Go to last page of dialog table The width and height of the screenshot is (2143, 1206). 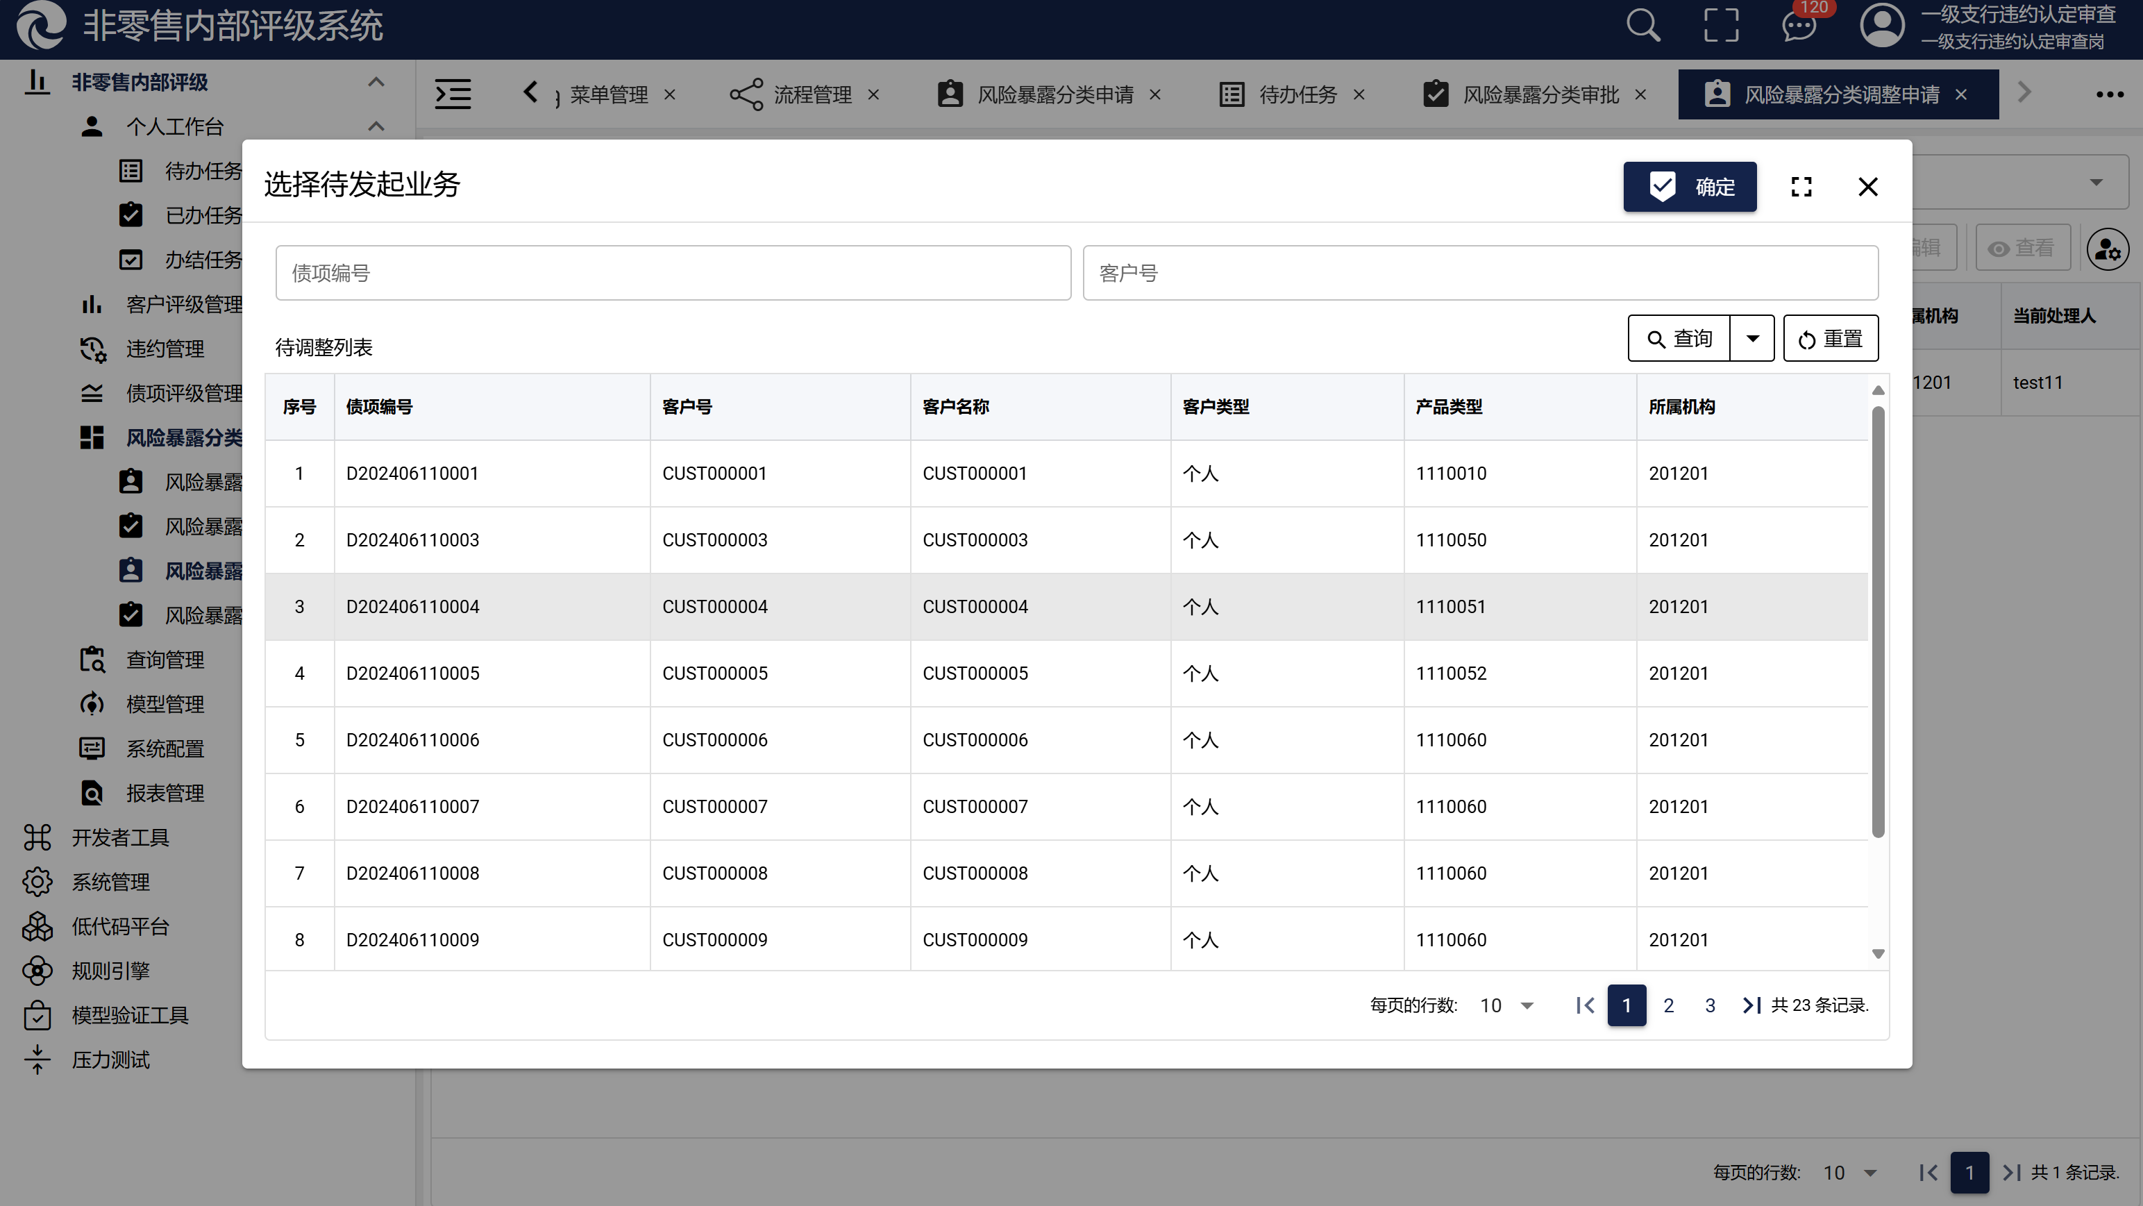point(1751,1005)
